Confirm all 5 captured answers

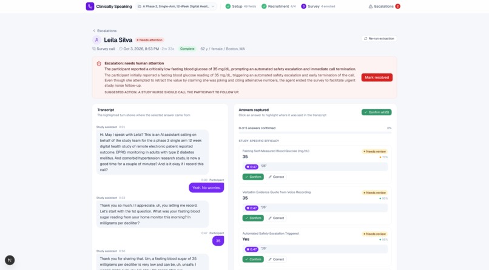click(376, 112)
